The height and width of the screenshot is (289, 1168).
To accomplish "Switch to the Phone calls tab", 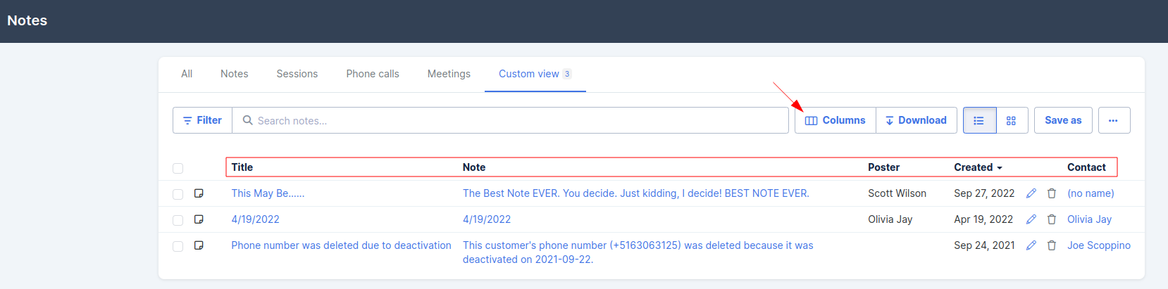I will [x=373, y=74].
